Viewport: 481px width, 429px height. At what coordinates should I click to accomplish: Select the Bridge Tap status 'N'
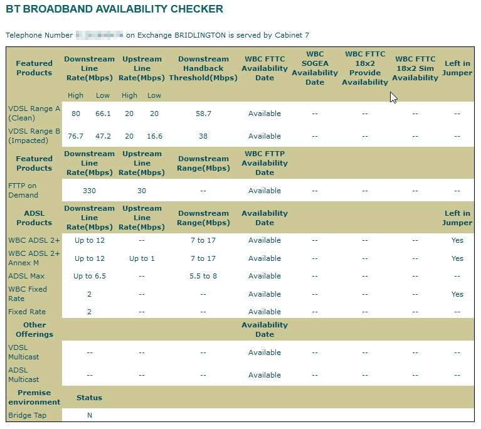coord(89,415)
